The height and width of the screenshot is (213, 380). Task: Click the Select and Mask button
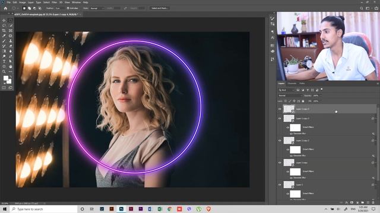(159, 8)
